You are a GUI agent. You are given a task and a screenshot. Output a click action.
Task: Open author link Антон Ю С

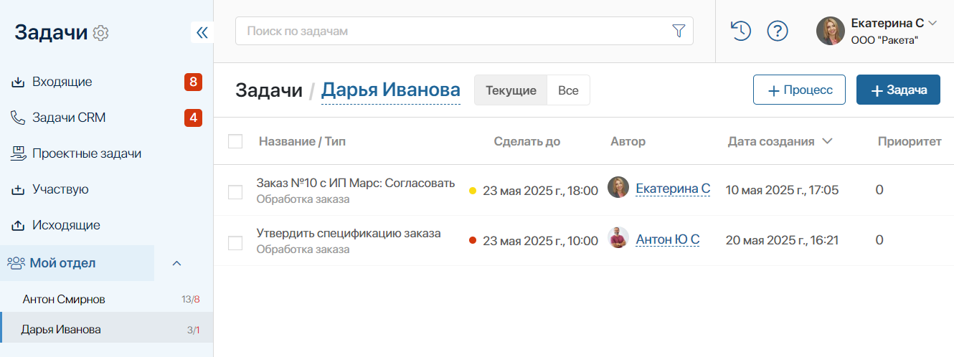tap(667, 239)
